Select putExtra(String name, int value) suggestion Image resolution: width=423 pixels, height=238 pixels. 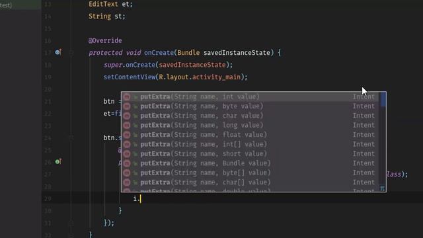(250, 97)
